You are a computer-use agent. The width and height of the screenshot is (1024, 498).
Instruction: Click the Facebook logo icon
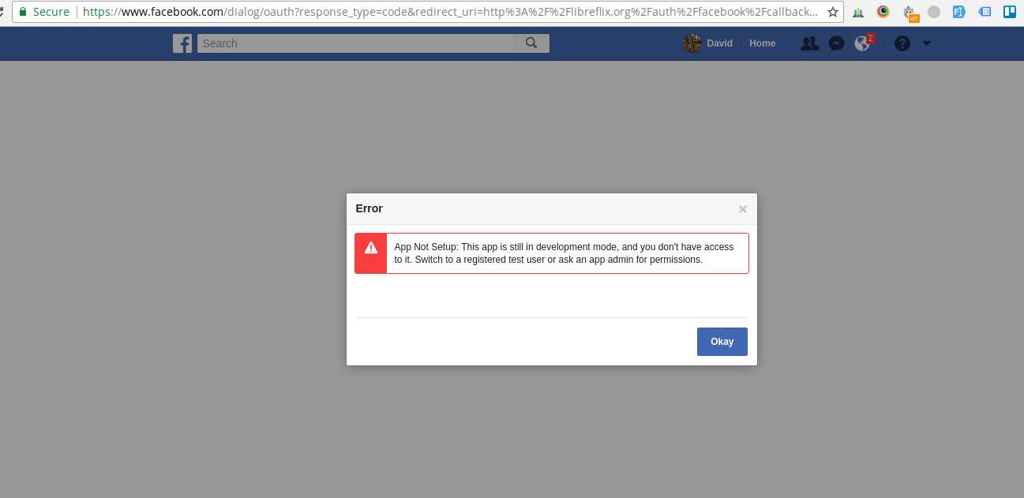(182, 43)
